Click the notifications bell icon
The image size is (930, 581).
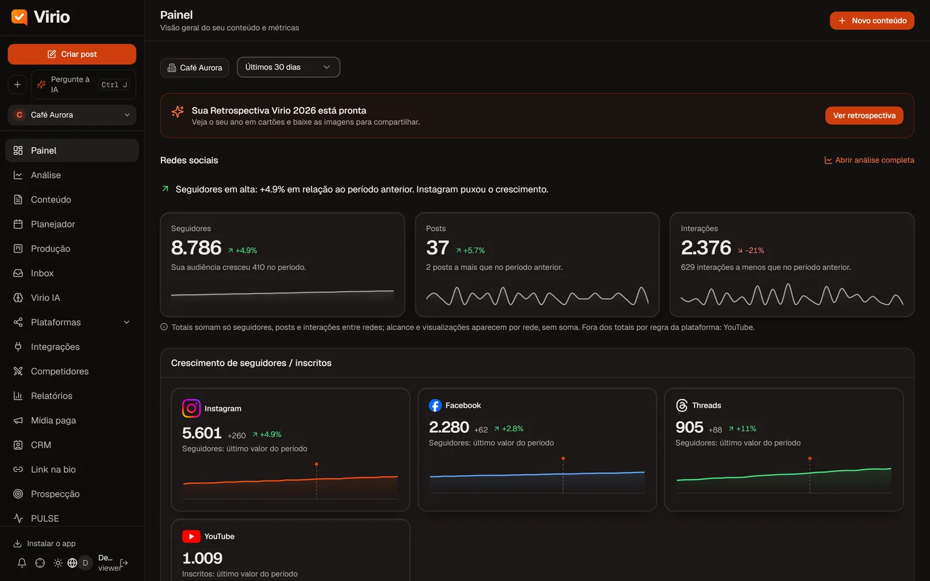pos(22,563)
